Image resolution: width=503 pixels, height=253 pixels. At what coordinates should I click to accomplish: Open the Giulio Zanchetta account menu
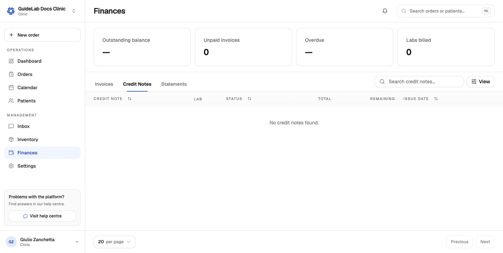[42, 242]
